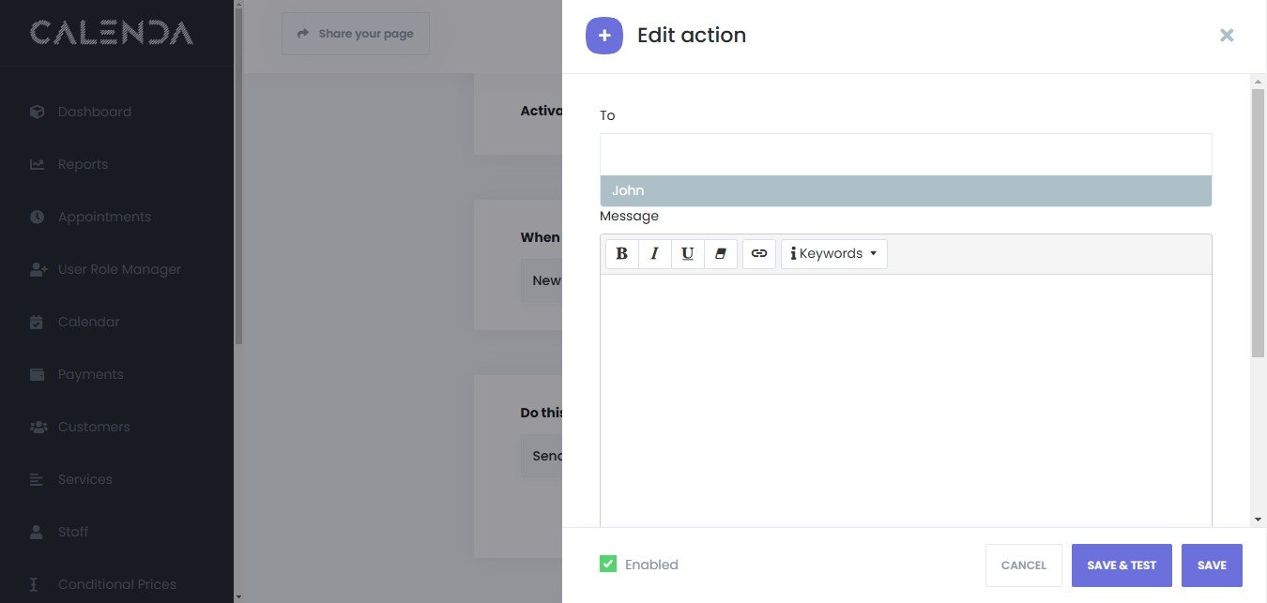Toggle underline formatting button
This screenshot has height=603, width=1267.
coord(687,254)
